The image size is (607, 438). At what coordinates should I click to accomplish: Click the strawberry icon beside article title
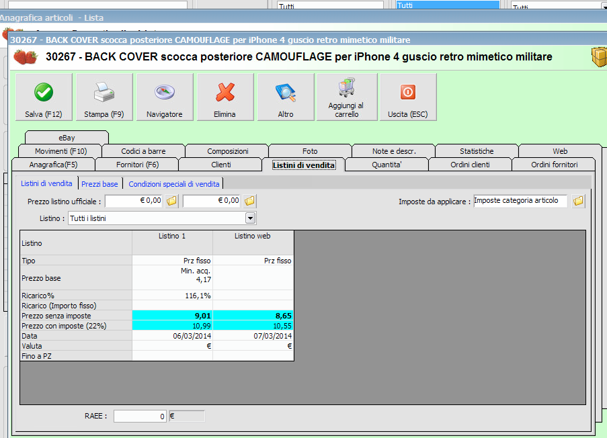26,57
